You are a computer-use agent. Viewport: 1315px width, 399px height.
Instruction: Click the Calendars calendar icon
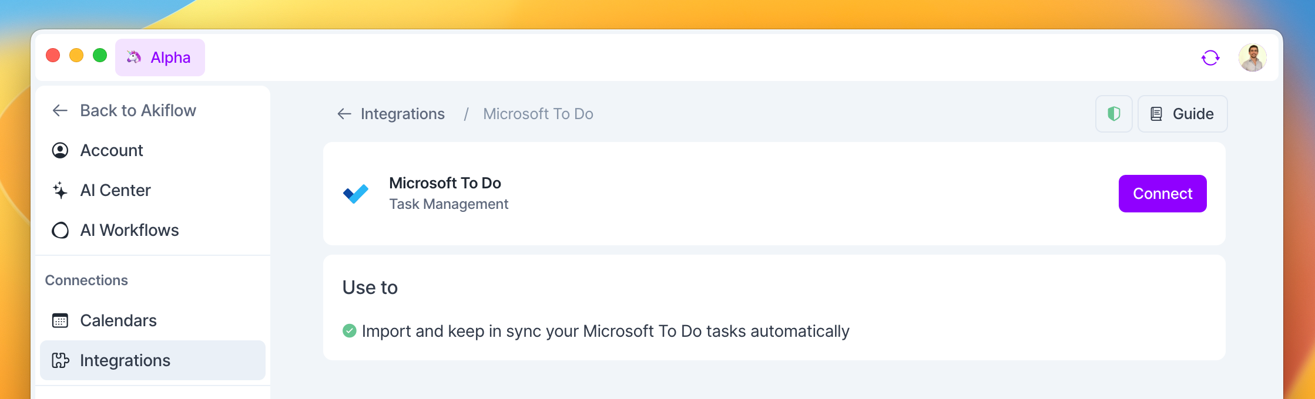pos(60,320)
